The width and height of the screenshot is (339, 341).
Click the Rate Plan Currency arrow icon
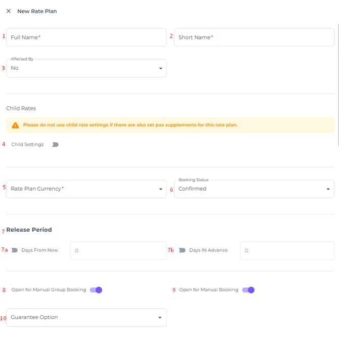click(x=160, y=189)
